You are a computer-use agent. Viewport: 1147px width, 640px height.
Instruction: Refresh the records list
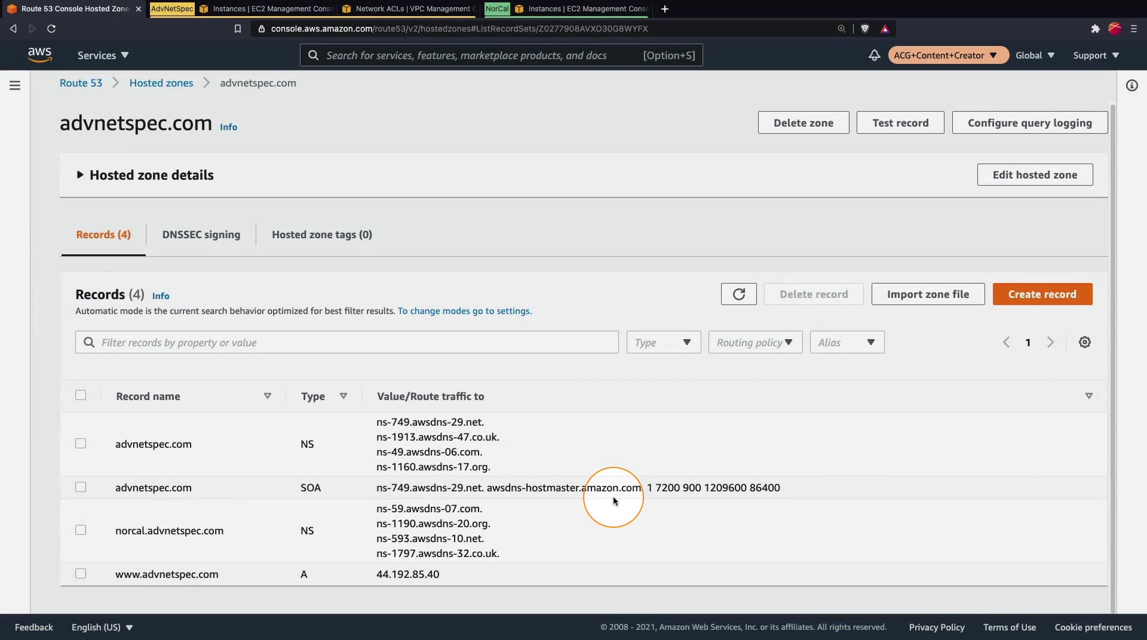coord(739,294)
